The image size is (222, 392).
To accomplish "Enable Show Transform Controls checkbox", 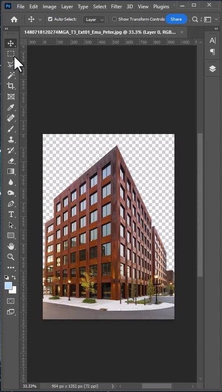I will [x=114, y=19].
